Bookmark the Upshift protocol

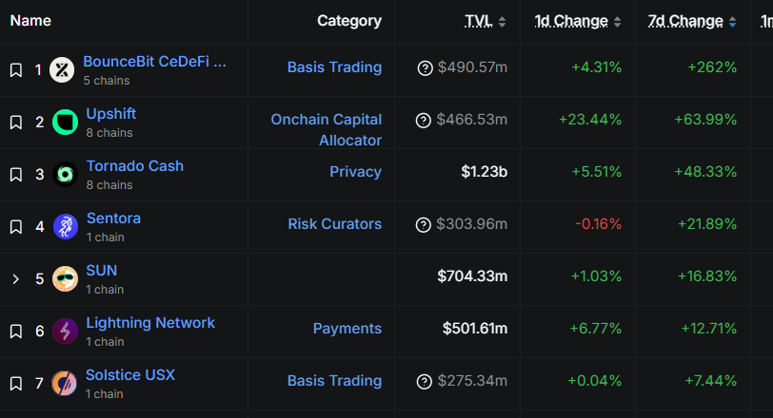point(16,122)
